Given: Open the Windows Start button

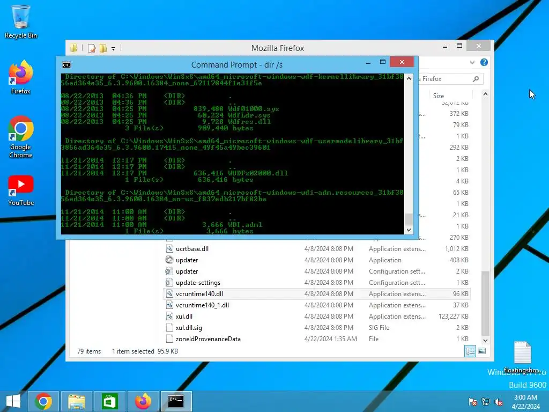Looking at the screenshot, I should coord(13,401).
